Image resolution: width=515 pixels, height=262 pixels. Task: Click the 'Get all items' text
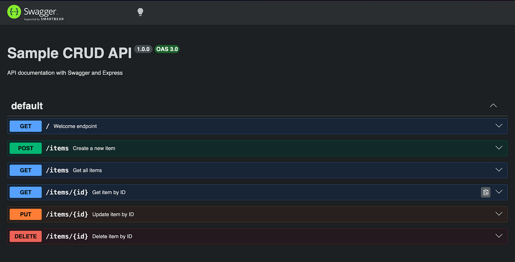click(x=87, y=170)
